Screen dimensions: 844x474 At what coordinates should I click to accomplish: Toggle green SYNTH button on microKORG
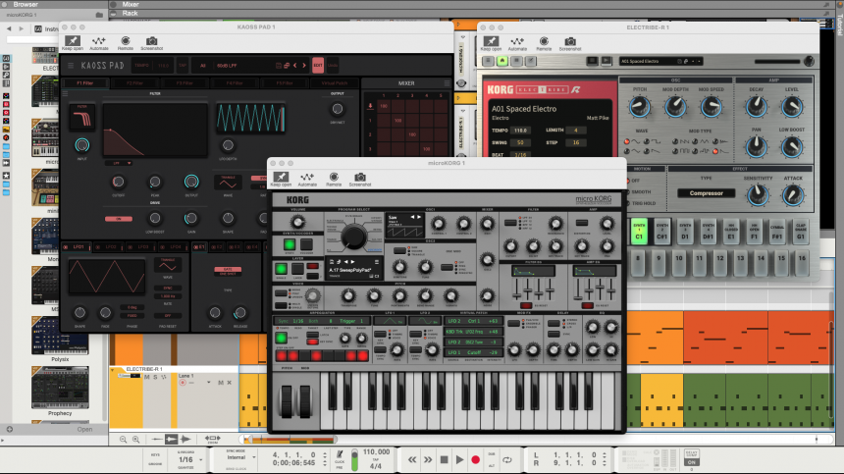click(x=290, y=244)
